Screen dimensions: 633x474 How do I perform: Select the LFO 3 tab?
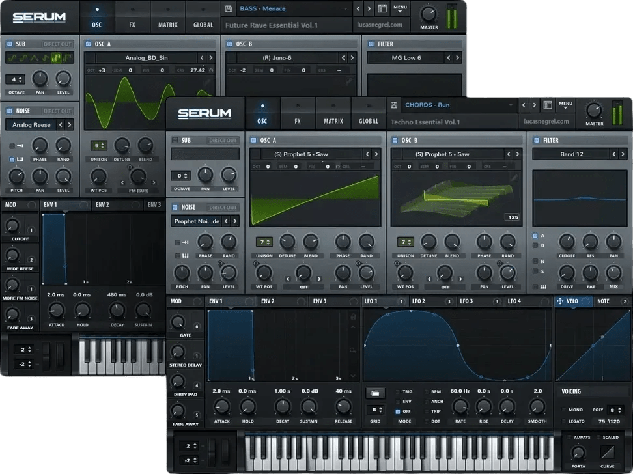pos(466,301)
